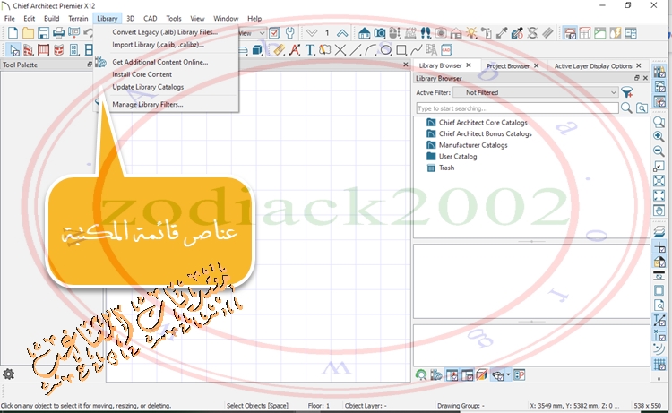
Task: Expand the small arrow beside library 3D preview icon
Action: tap(508, 375)
